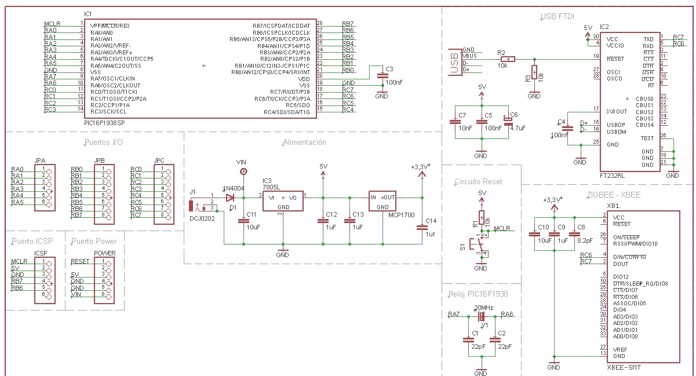Select the 20MHz crystal Y1
The height and width of the screenshot is (376, 696).
click(x=481, y=316)
